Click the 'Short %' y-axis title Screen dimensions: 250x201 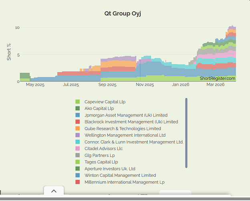9,52
